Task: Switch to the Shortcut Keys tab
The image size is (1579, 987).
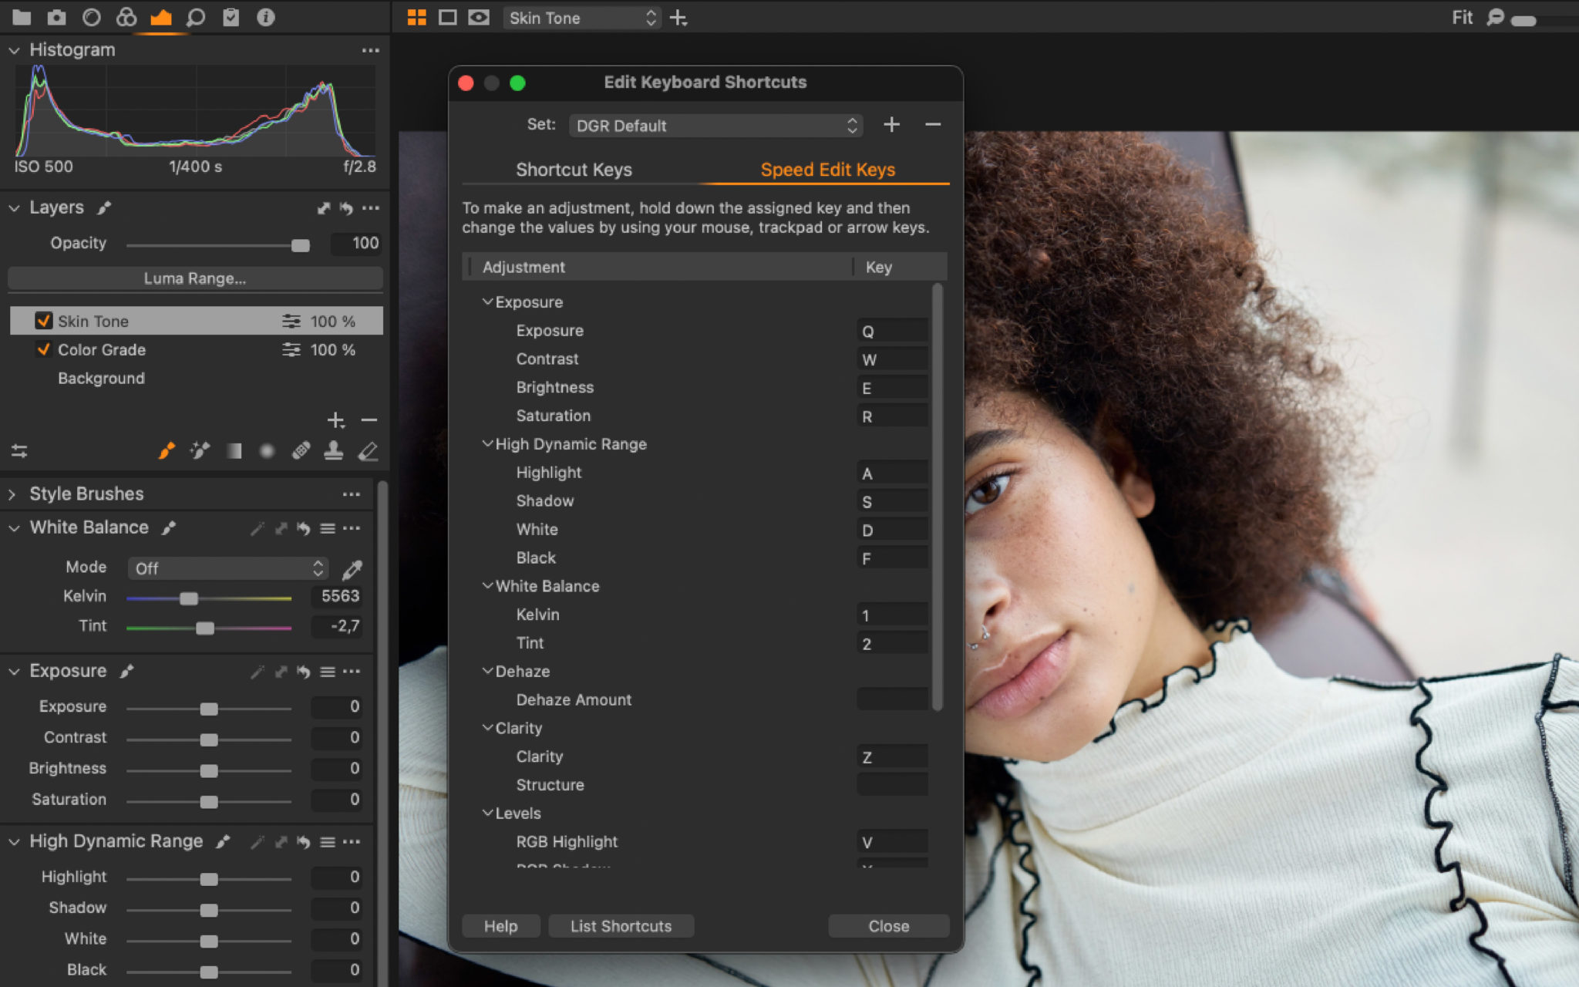Action: click(x=574, y=170)
